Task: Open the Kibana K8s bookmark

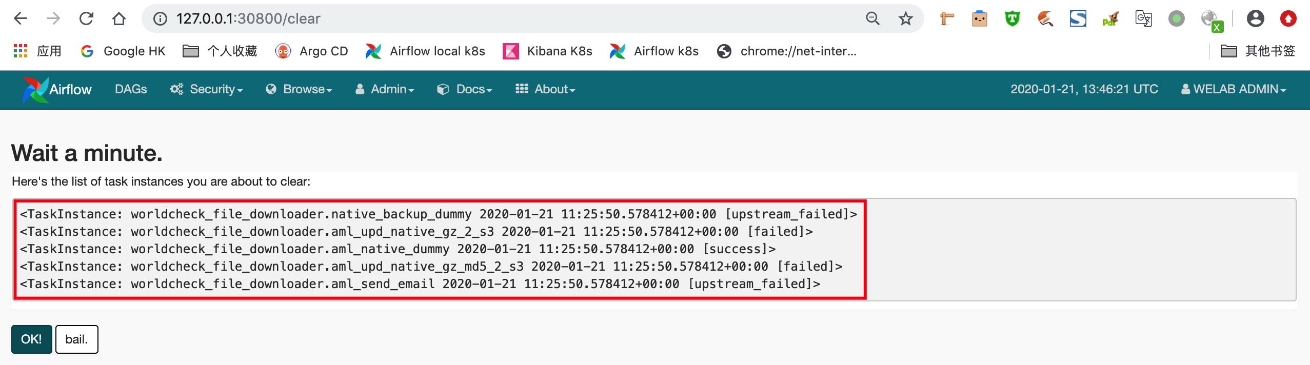Action: pyautogui.click(x=548, y=51)
